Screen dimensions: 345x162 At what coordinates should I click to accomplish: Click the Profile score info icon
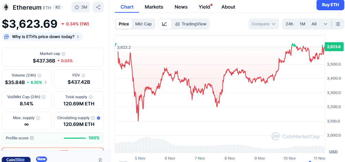pyautogui.click(x=32, y=138)
